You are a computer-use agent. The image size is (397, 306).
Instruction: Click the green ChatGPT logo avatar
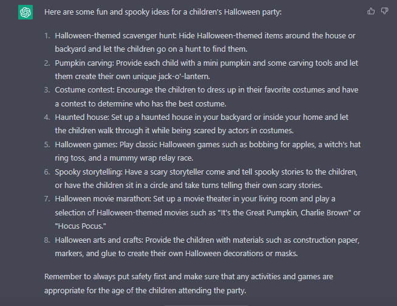click(x=25, y=12)
